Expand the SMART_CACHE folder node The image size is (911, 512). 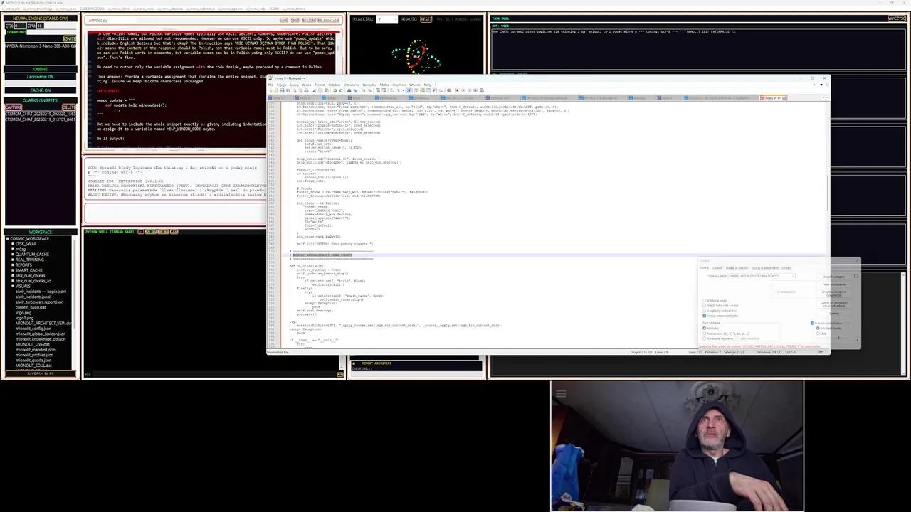(13, 270)
